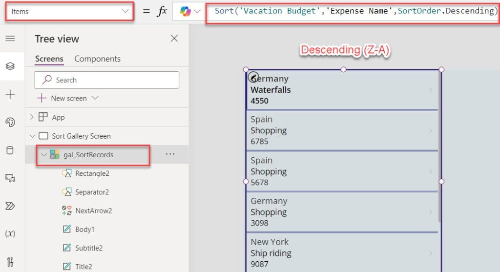Open the New screen dropdown chevron

pos(95,98)
